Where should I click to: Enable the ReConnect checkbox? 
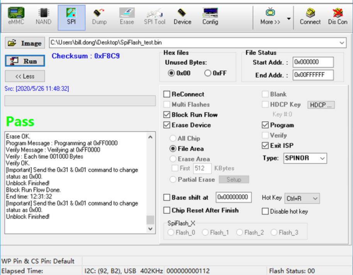pyautogui.click(x=167, y=94)
